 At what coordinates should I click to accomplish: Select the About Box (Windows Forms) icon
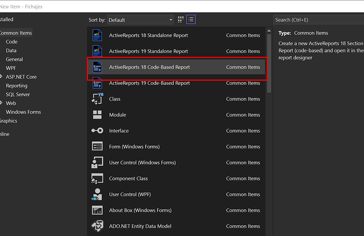coord(97,210)
